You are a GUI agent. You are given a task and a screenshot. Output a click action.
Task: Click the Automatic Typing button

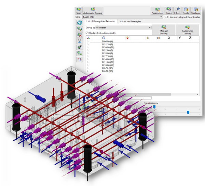pos(92,10)
